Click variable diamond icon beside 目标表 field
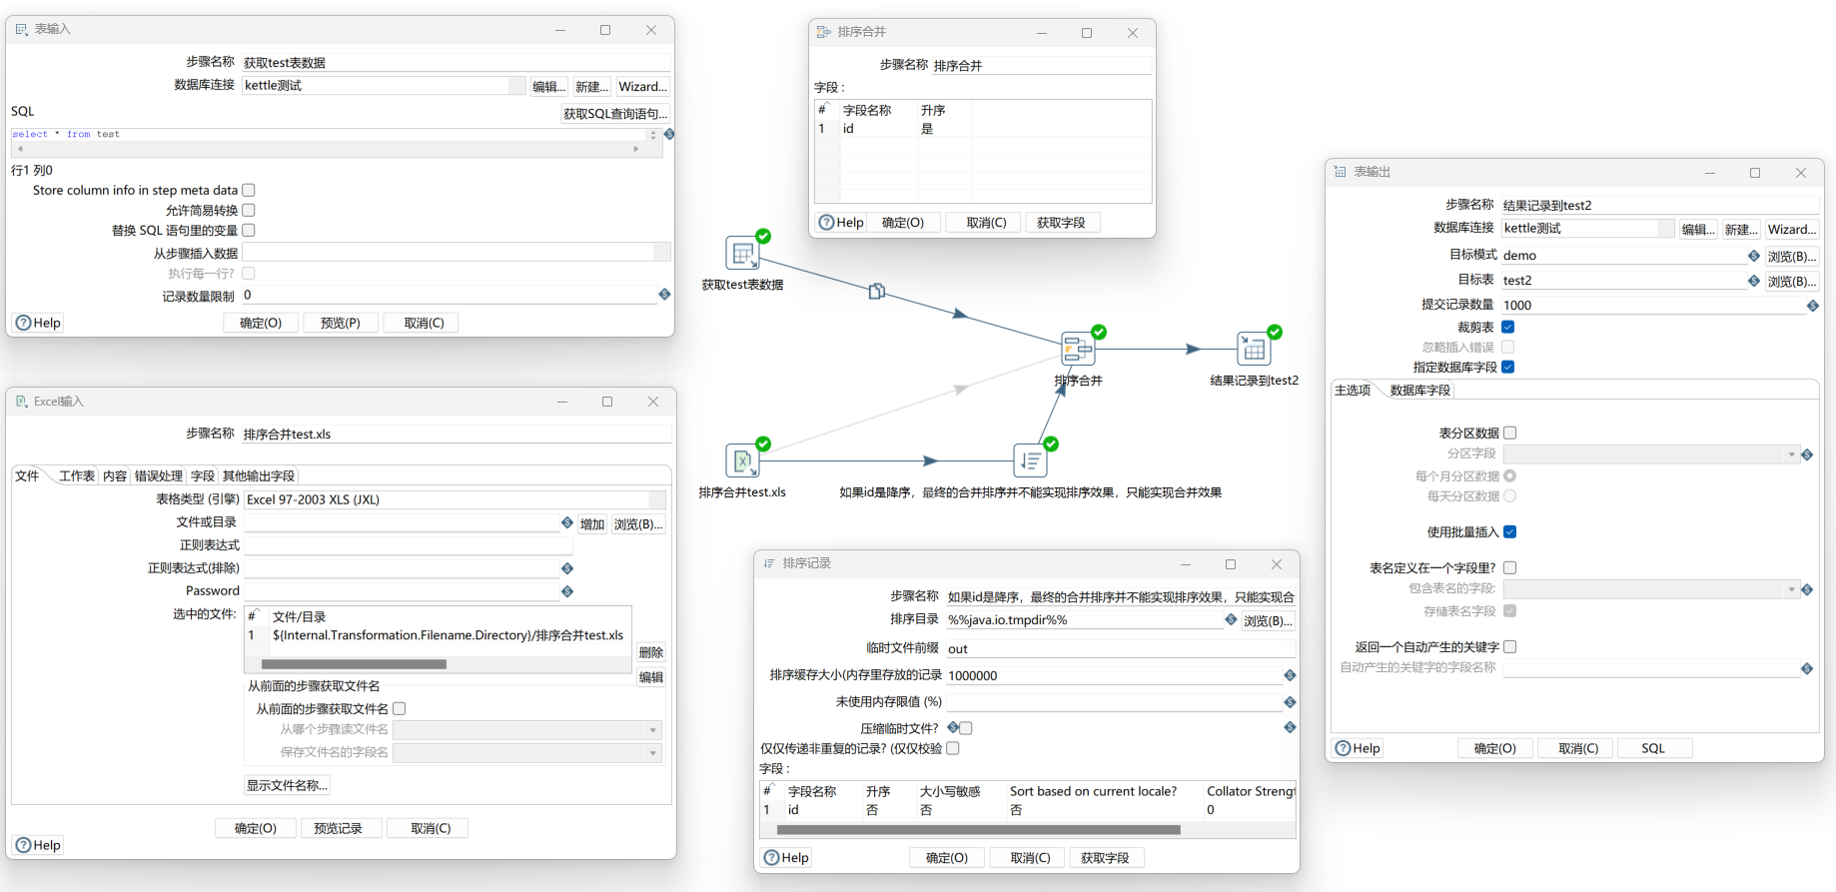Viewport: 1836px width, 892px height. tap(1754, 281)
